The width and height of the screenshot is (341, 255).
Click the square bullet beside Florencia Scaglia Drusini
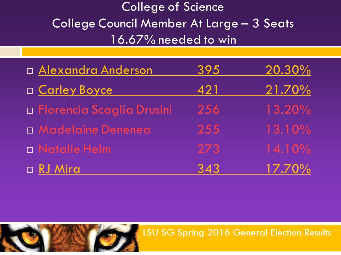pos(30,111)
